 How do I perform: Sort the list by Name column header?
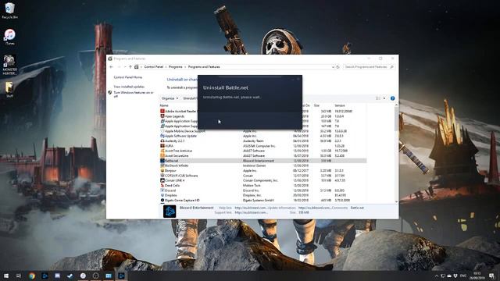164,105
